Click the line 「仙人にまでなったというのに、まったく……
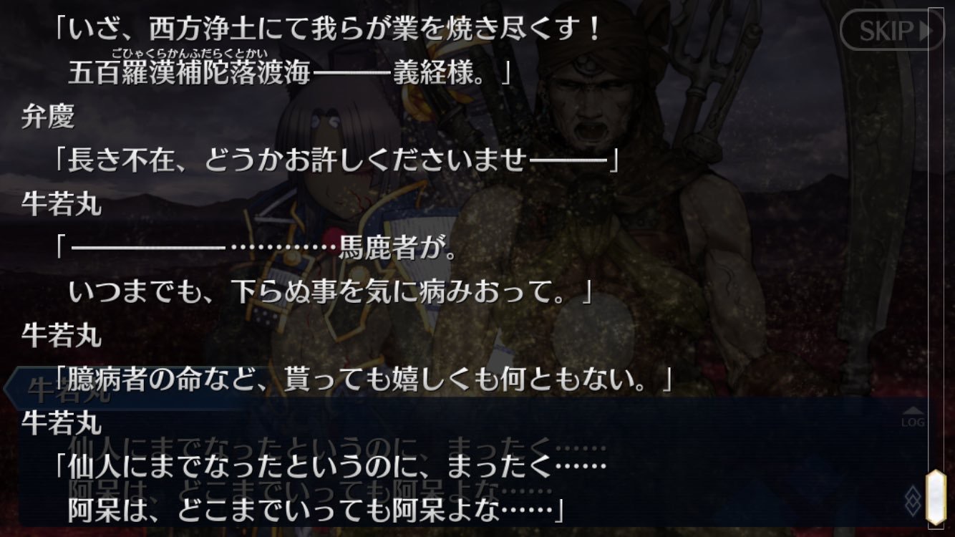The width and height of the screenshot is (955, 537). tap(330, 468)
